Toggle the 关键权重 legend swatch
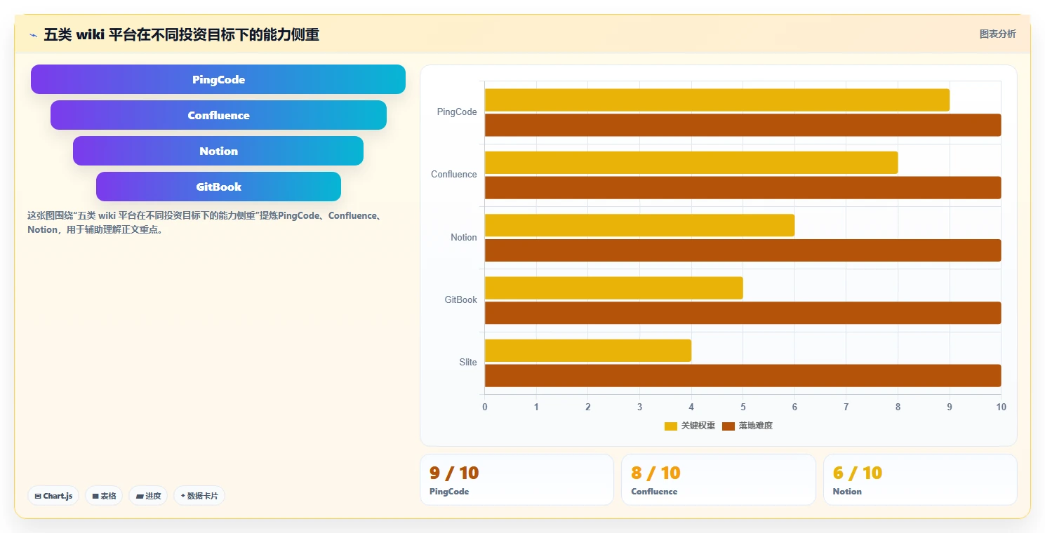The image size is (1045, 533). click(x=671, y=426)
